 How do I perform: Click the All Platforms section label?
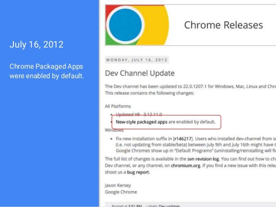(118, 106)
